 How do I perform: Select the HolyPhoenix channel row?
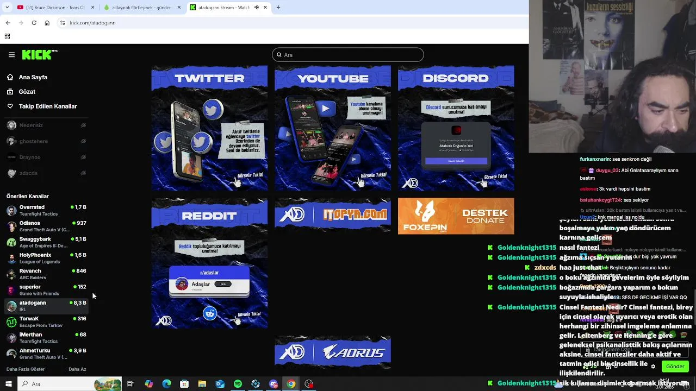tap(46, 258)
